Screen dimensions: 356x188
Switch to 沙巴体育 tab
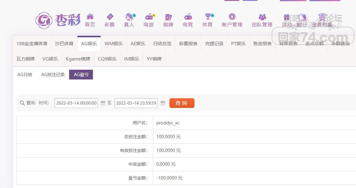64,44
